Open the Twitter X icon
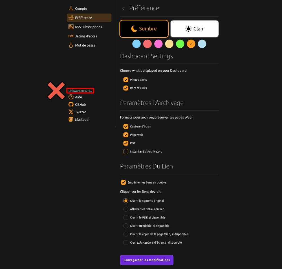The height and width of the screenshot is (269, 282). 71,112
